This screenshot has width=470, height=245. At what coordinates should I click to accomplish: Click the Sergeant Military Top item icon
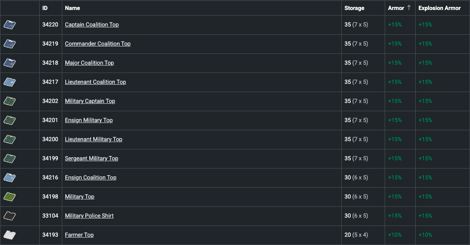click(x=10, y=159)
